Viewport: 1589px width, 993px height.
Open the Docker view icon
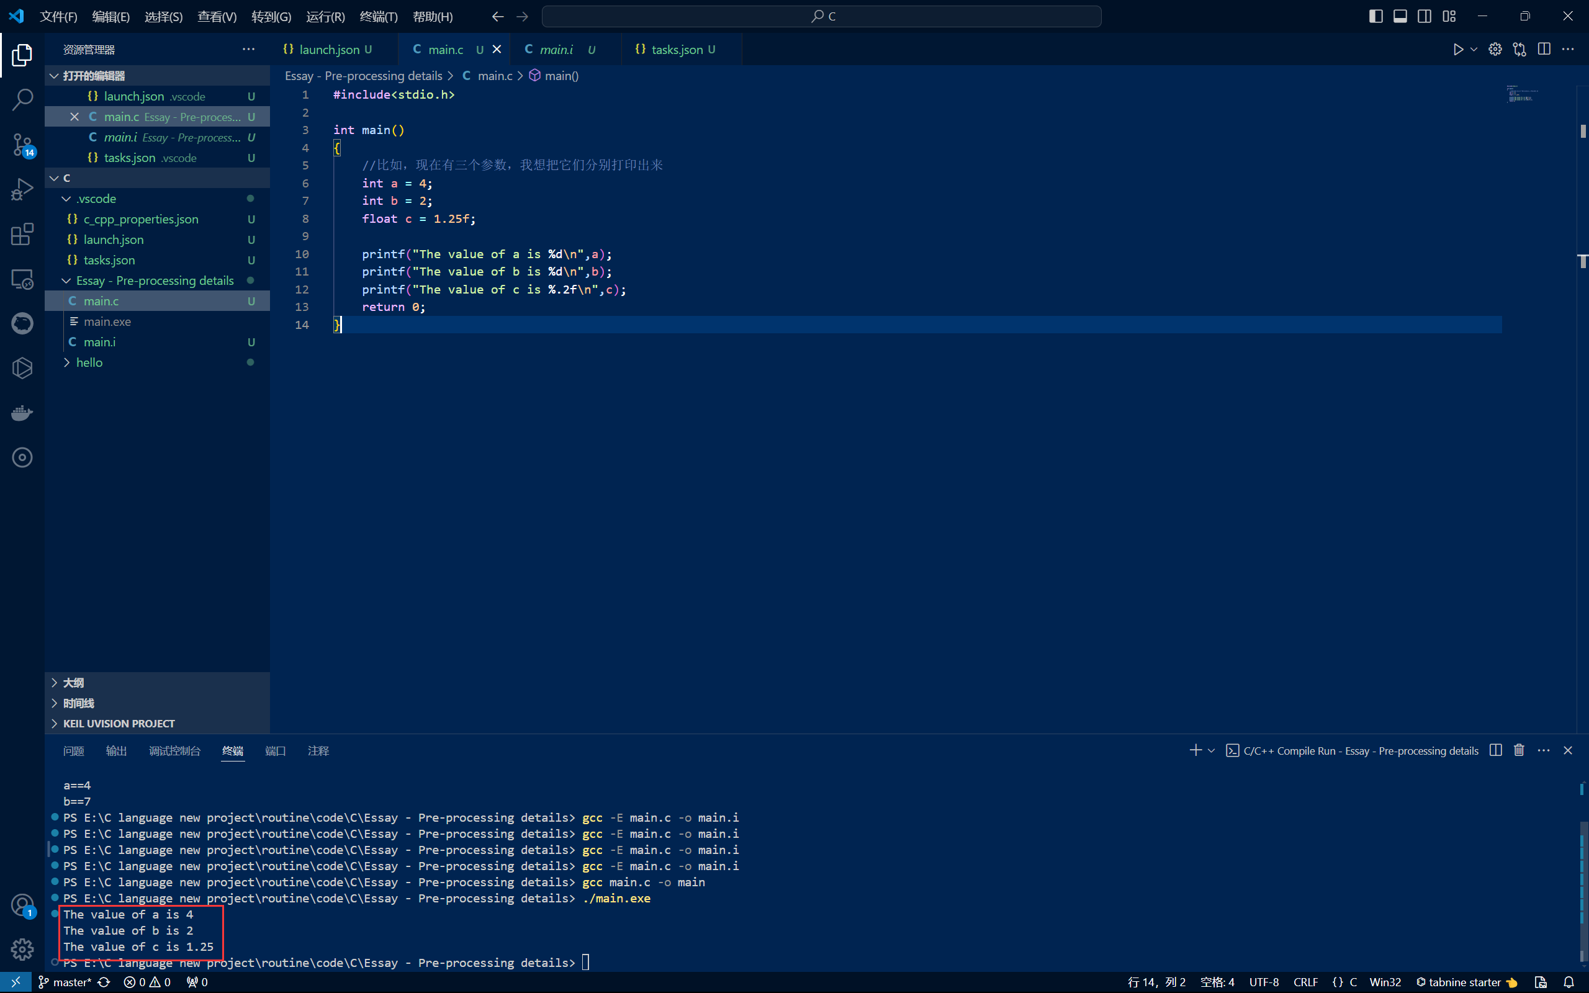click(x=22, y=413)
